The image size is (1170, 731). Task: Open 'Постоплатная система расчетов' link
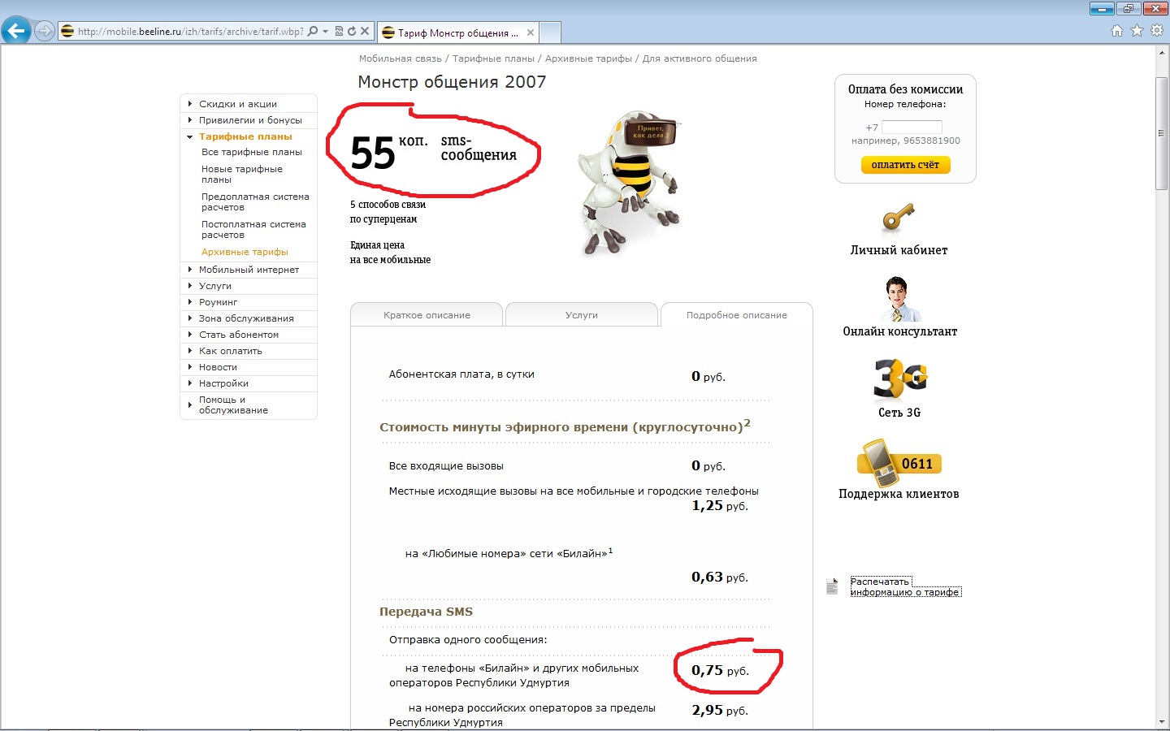pyautogui.click(x=253, y=229)
